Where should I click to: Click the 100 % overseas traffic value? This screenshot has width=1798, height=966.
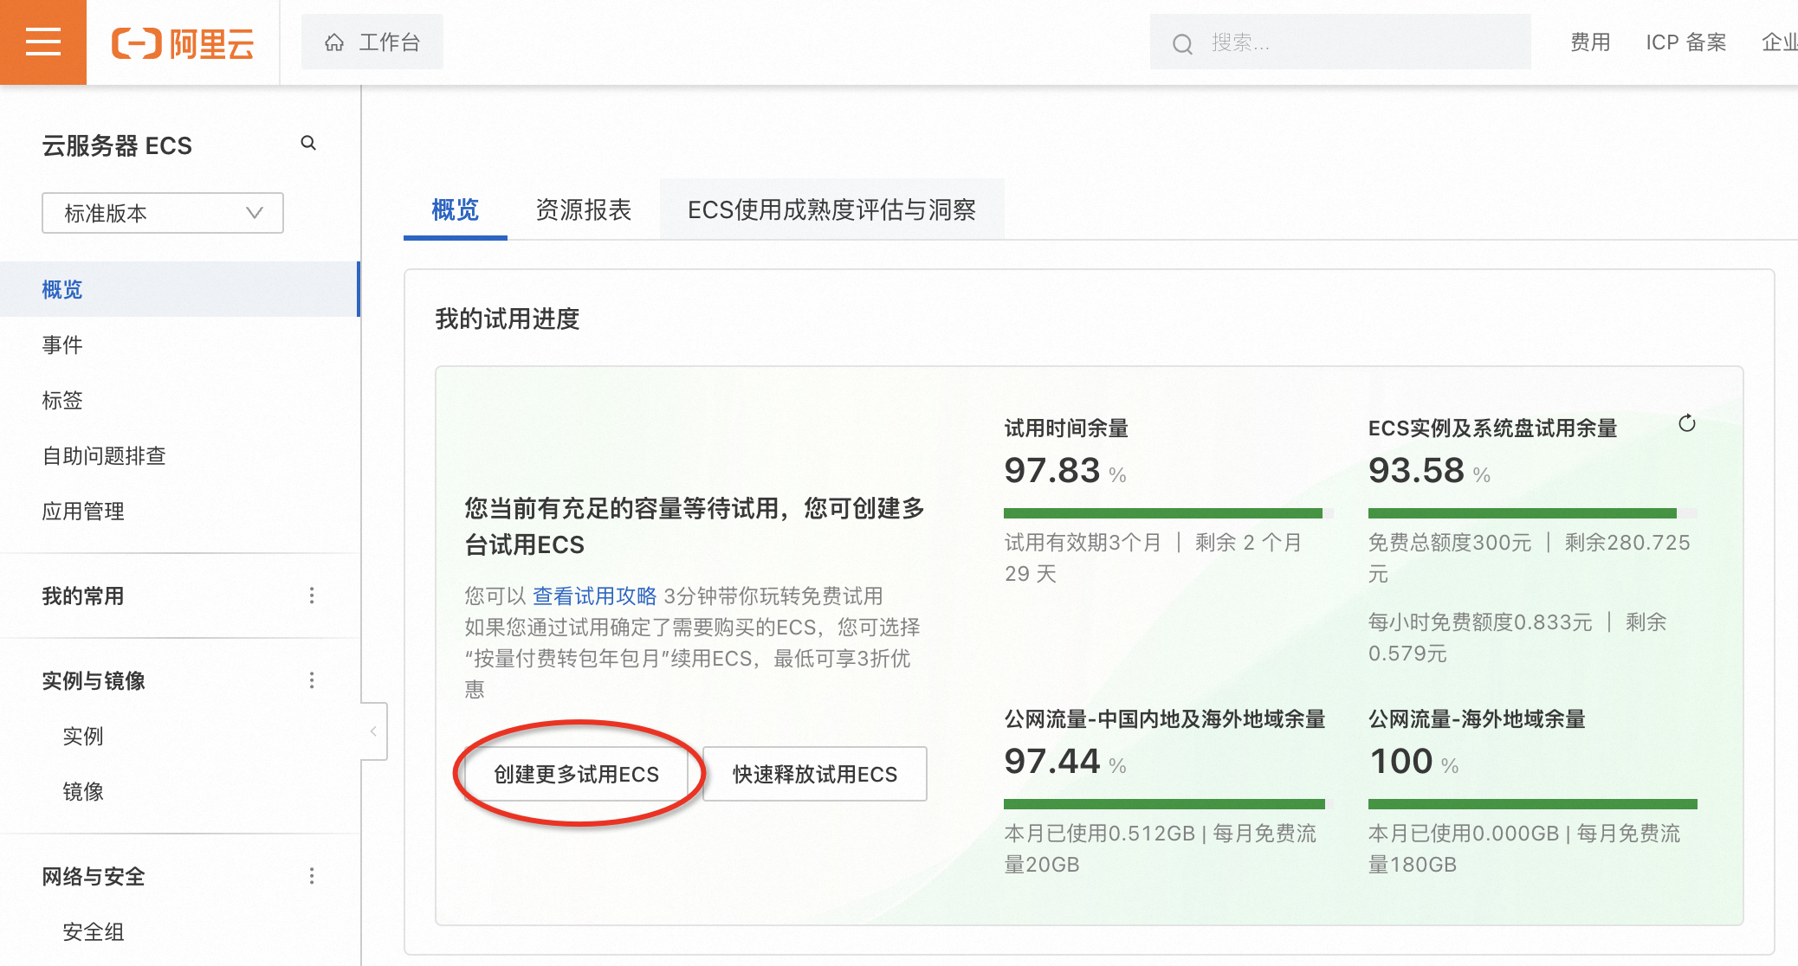point(1413,762)
